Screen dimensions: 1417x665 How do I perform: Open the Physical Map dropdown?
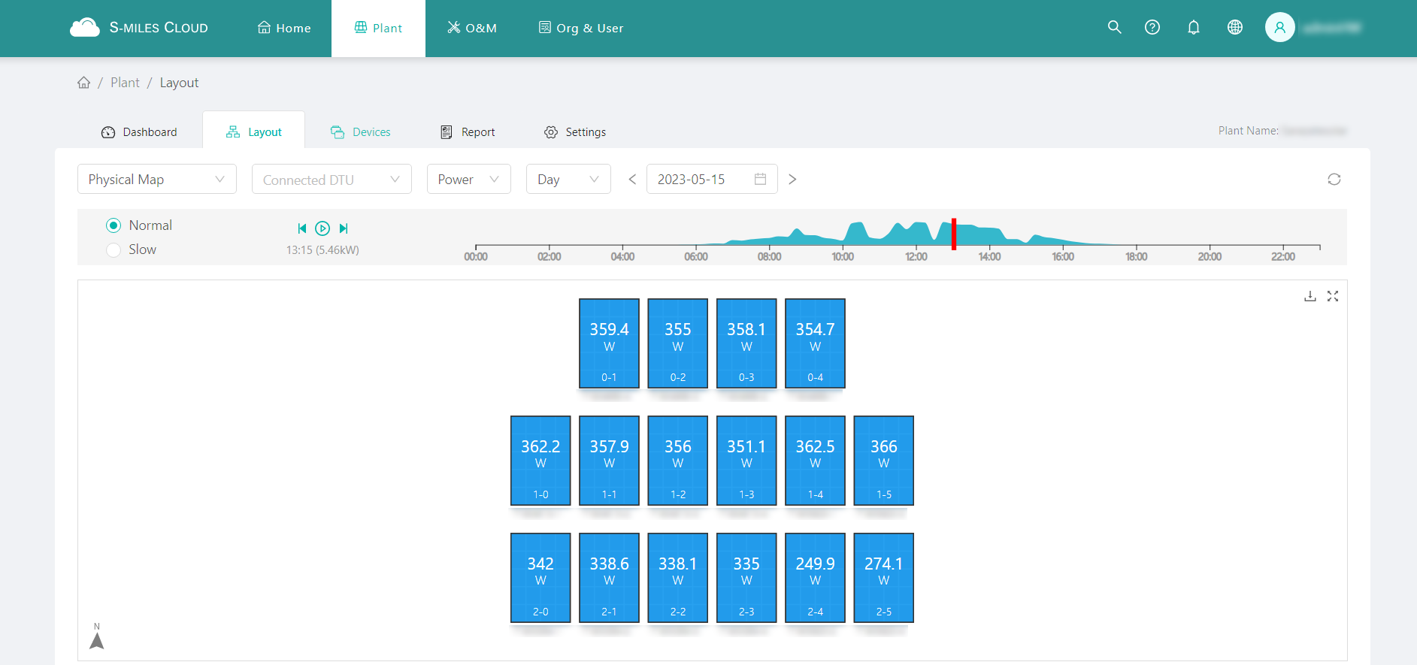(x=156, y=180)
